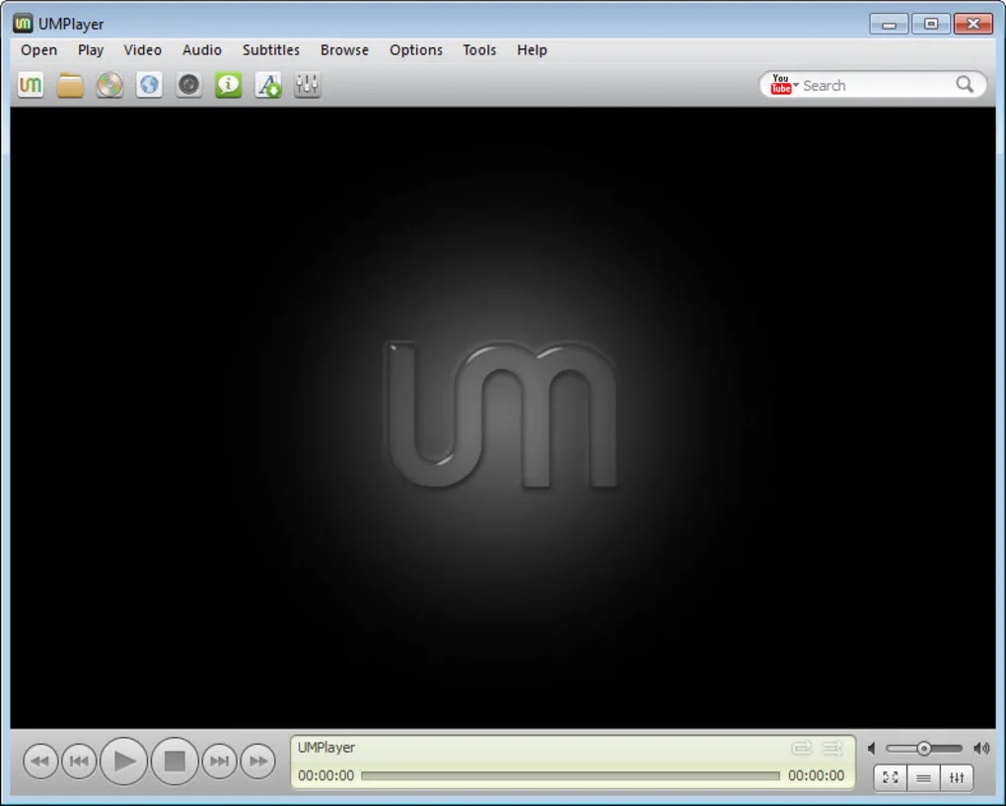Click the Play button
Screen dimensions: 1006x806
click(124, 761)
